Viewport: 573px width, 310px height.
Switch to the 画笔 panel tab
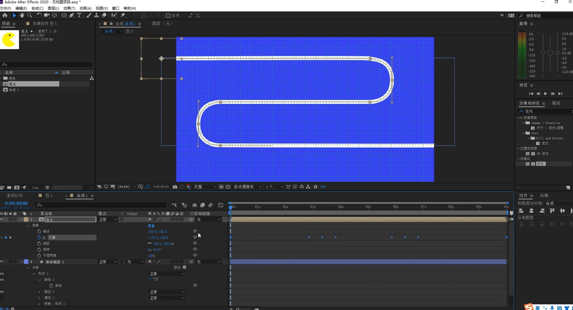(x=556, y=103)
